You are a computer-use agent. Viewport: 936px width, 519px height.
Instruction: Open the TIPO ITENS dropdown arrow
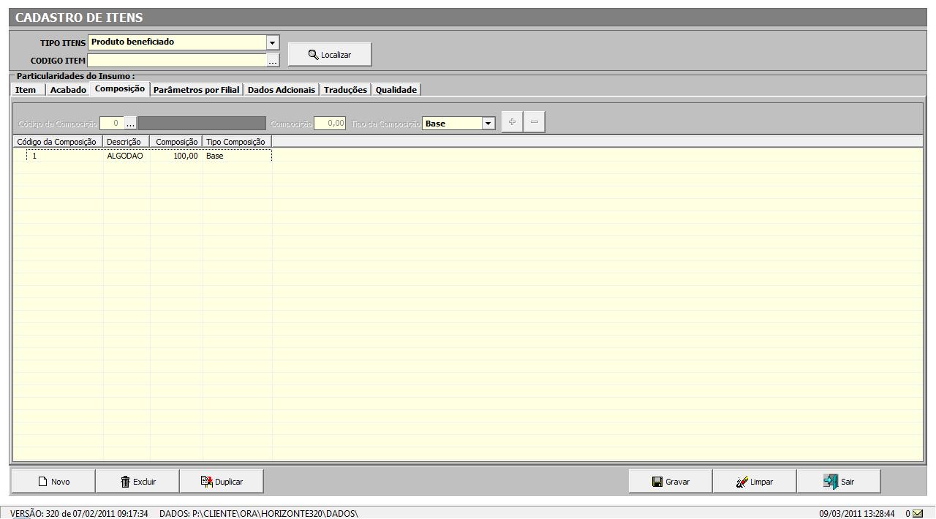click(x=273, y=43)
